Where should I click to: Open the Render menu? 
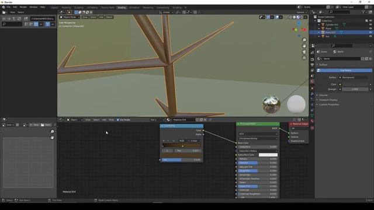(23, 7)
